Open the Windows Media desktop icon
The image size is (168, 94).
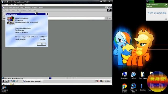4,89
